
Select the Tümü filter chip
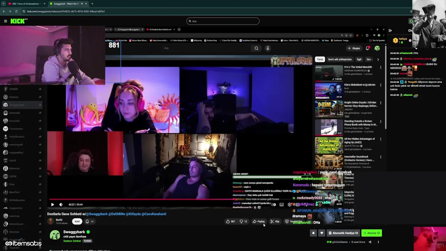pyautogui.click(x=320, y=59)
